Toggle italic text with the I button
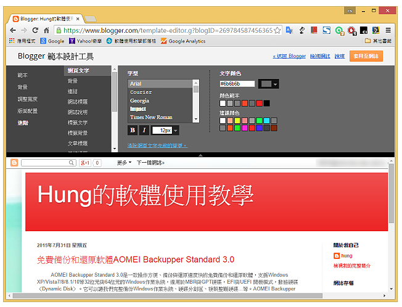Image resolution: width=402 pixels, height=307 pixels. 144,130
